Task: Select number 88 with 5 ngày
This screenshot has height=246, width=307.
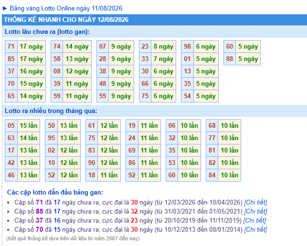Action: [230, 59]
